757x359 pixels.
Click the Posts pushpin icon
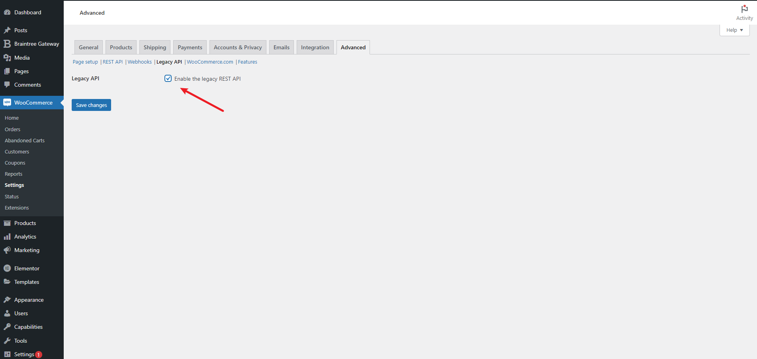[7, 30]
